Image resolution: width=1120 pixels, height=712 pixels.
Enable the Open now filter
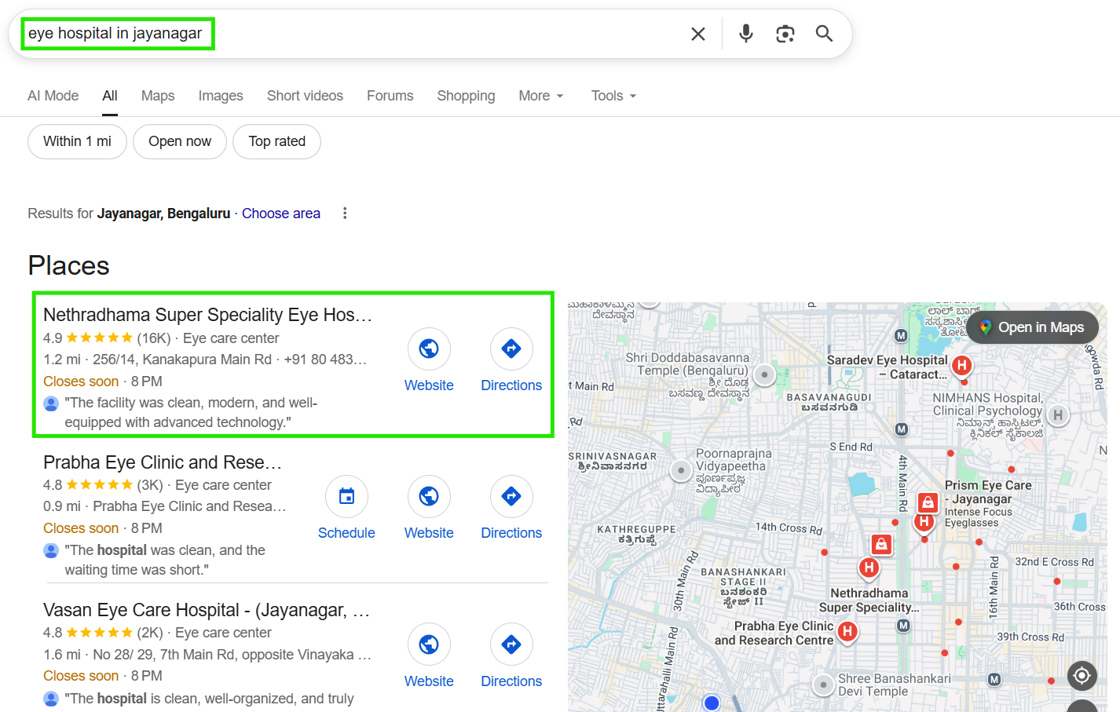click(180, 141)
